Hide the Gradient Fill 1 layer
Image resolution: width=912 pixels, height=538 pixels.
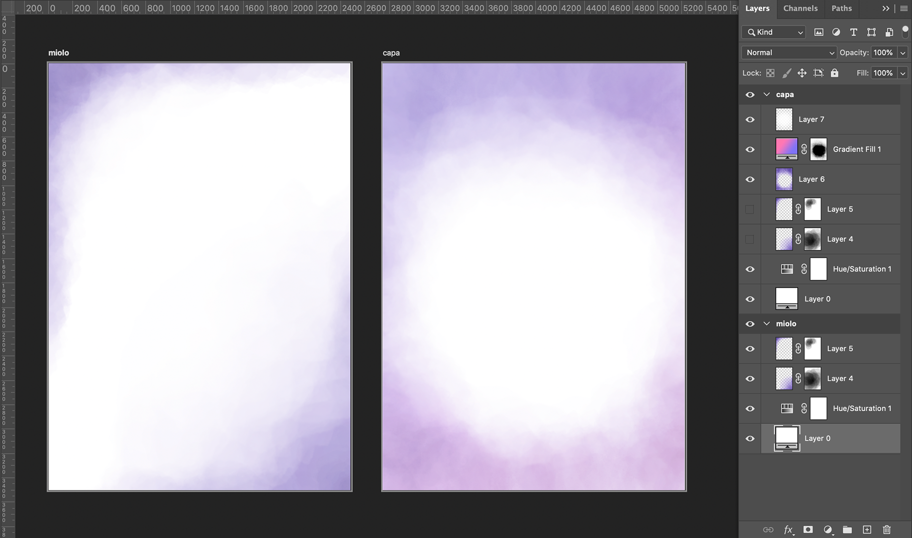[750, 150]
